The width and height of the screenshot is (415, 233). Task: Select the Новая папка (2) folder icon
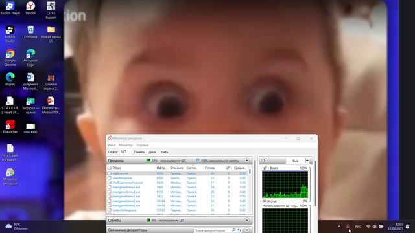(51, 34)
